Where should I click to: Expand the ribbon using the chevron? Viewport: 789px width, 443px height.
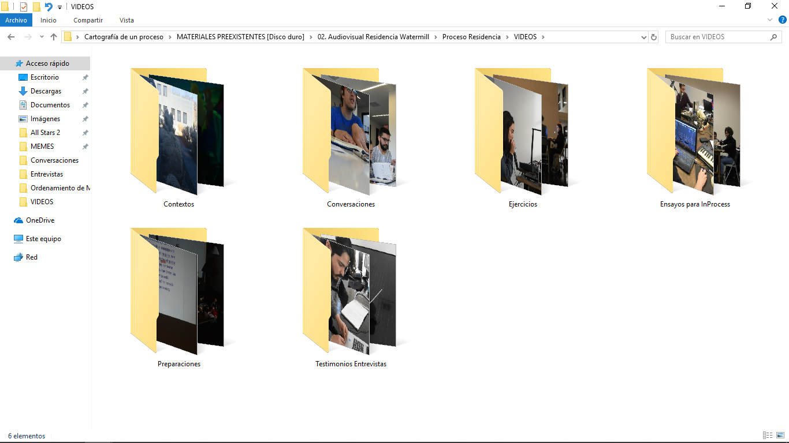coord(770,20)
